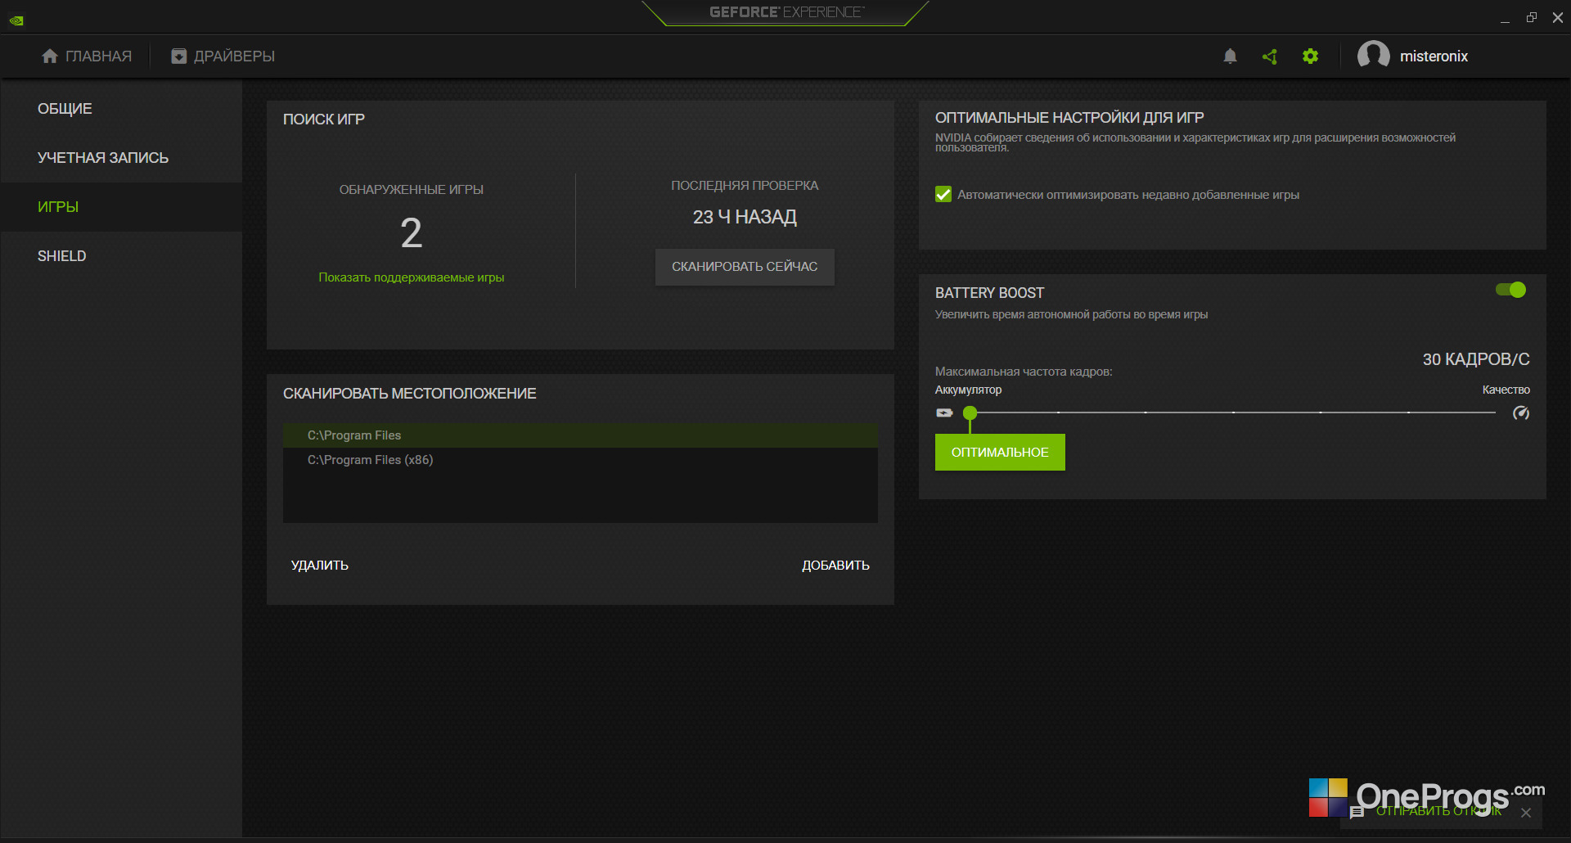The width and height of the screenshot is (1571, 843).
Task: Open the ДРАЙВЕРЫ tab
Action: (x=223, y=56)
